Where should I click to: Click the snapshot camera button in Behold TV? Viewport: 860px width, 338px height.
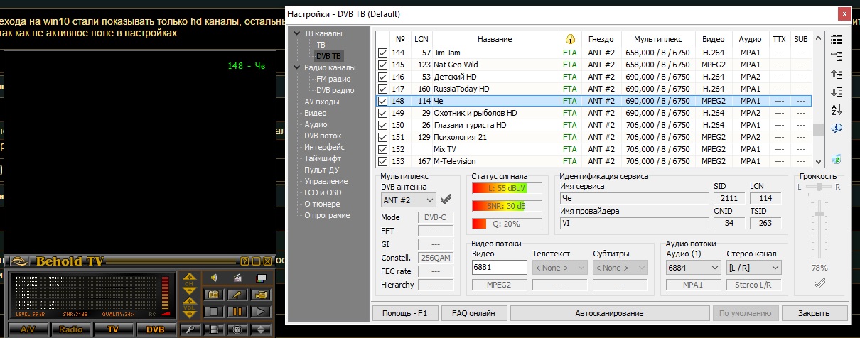(x=213, y=294)
